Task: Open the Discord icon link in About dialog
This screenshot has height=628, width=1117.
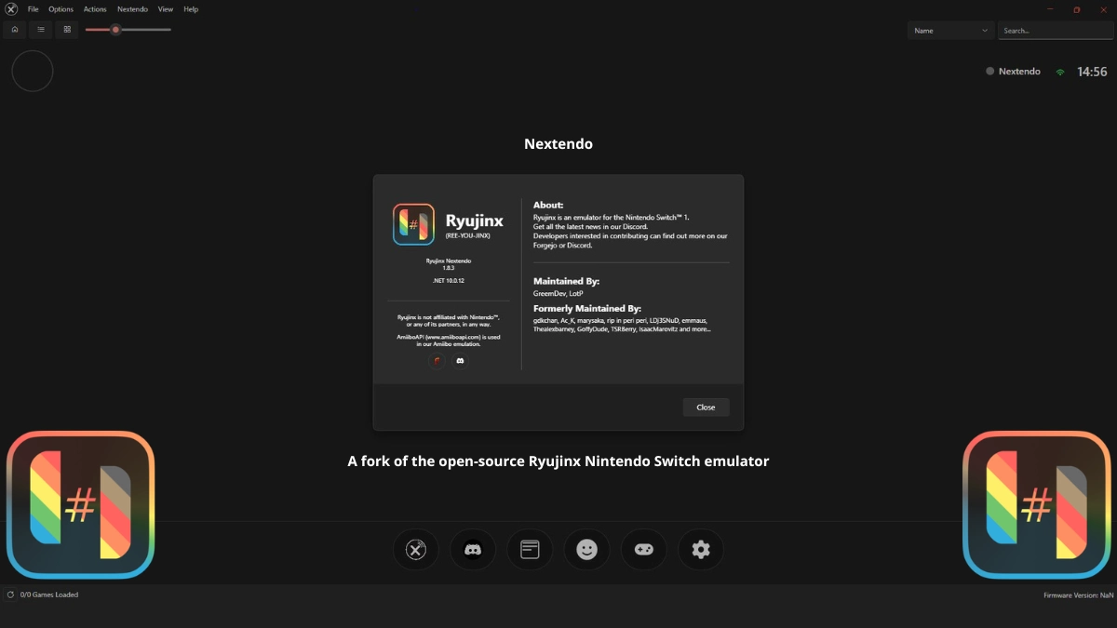Action: [460, 360]
